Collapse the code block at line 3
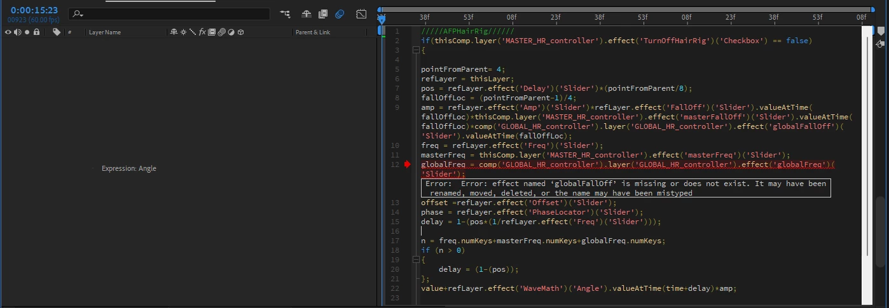Viewport: 889px width, 308px height. click(416, 50)
